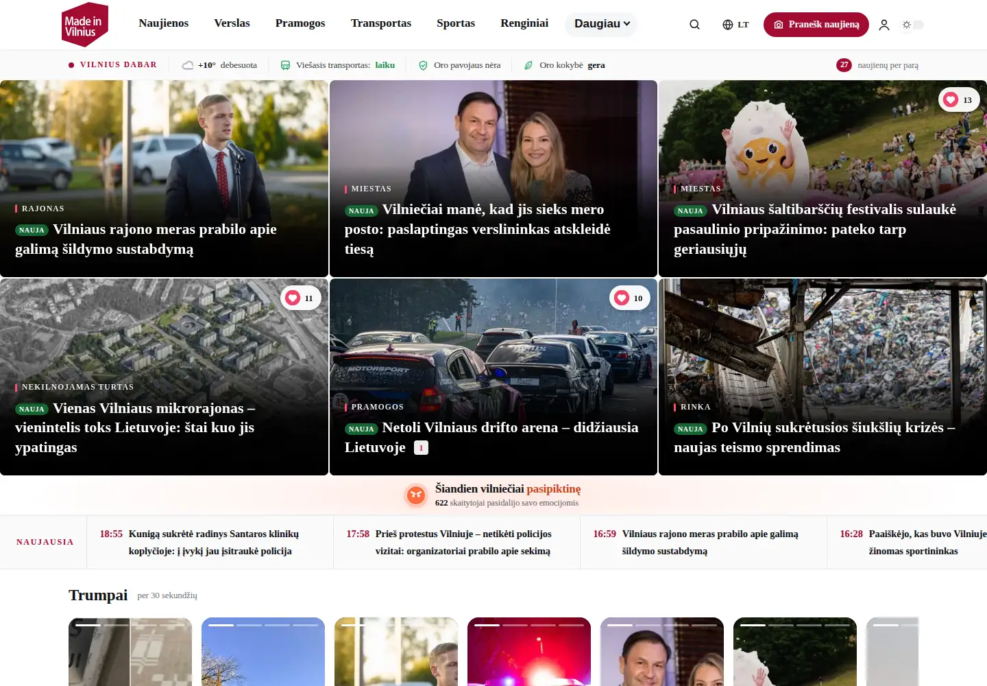The width and height of the screenshot is (987, 686).
Task: Open the Naujienos menu section
Action: click(x=164, y=23)
